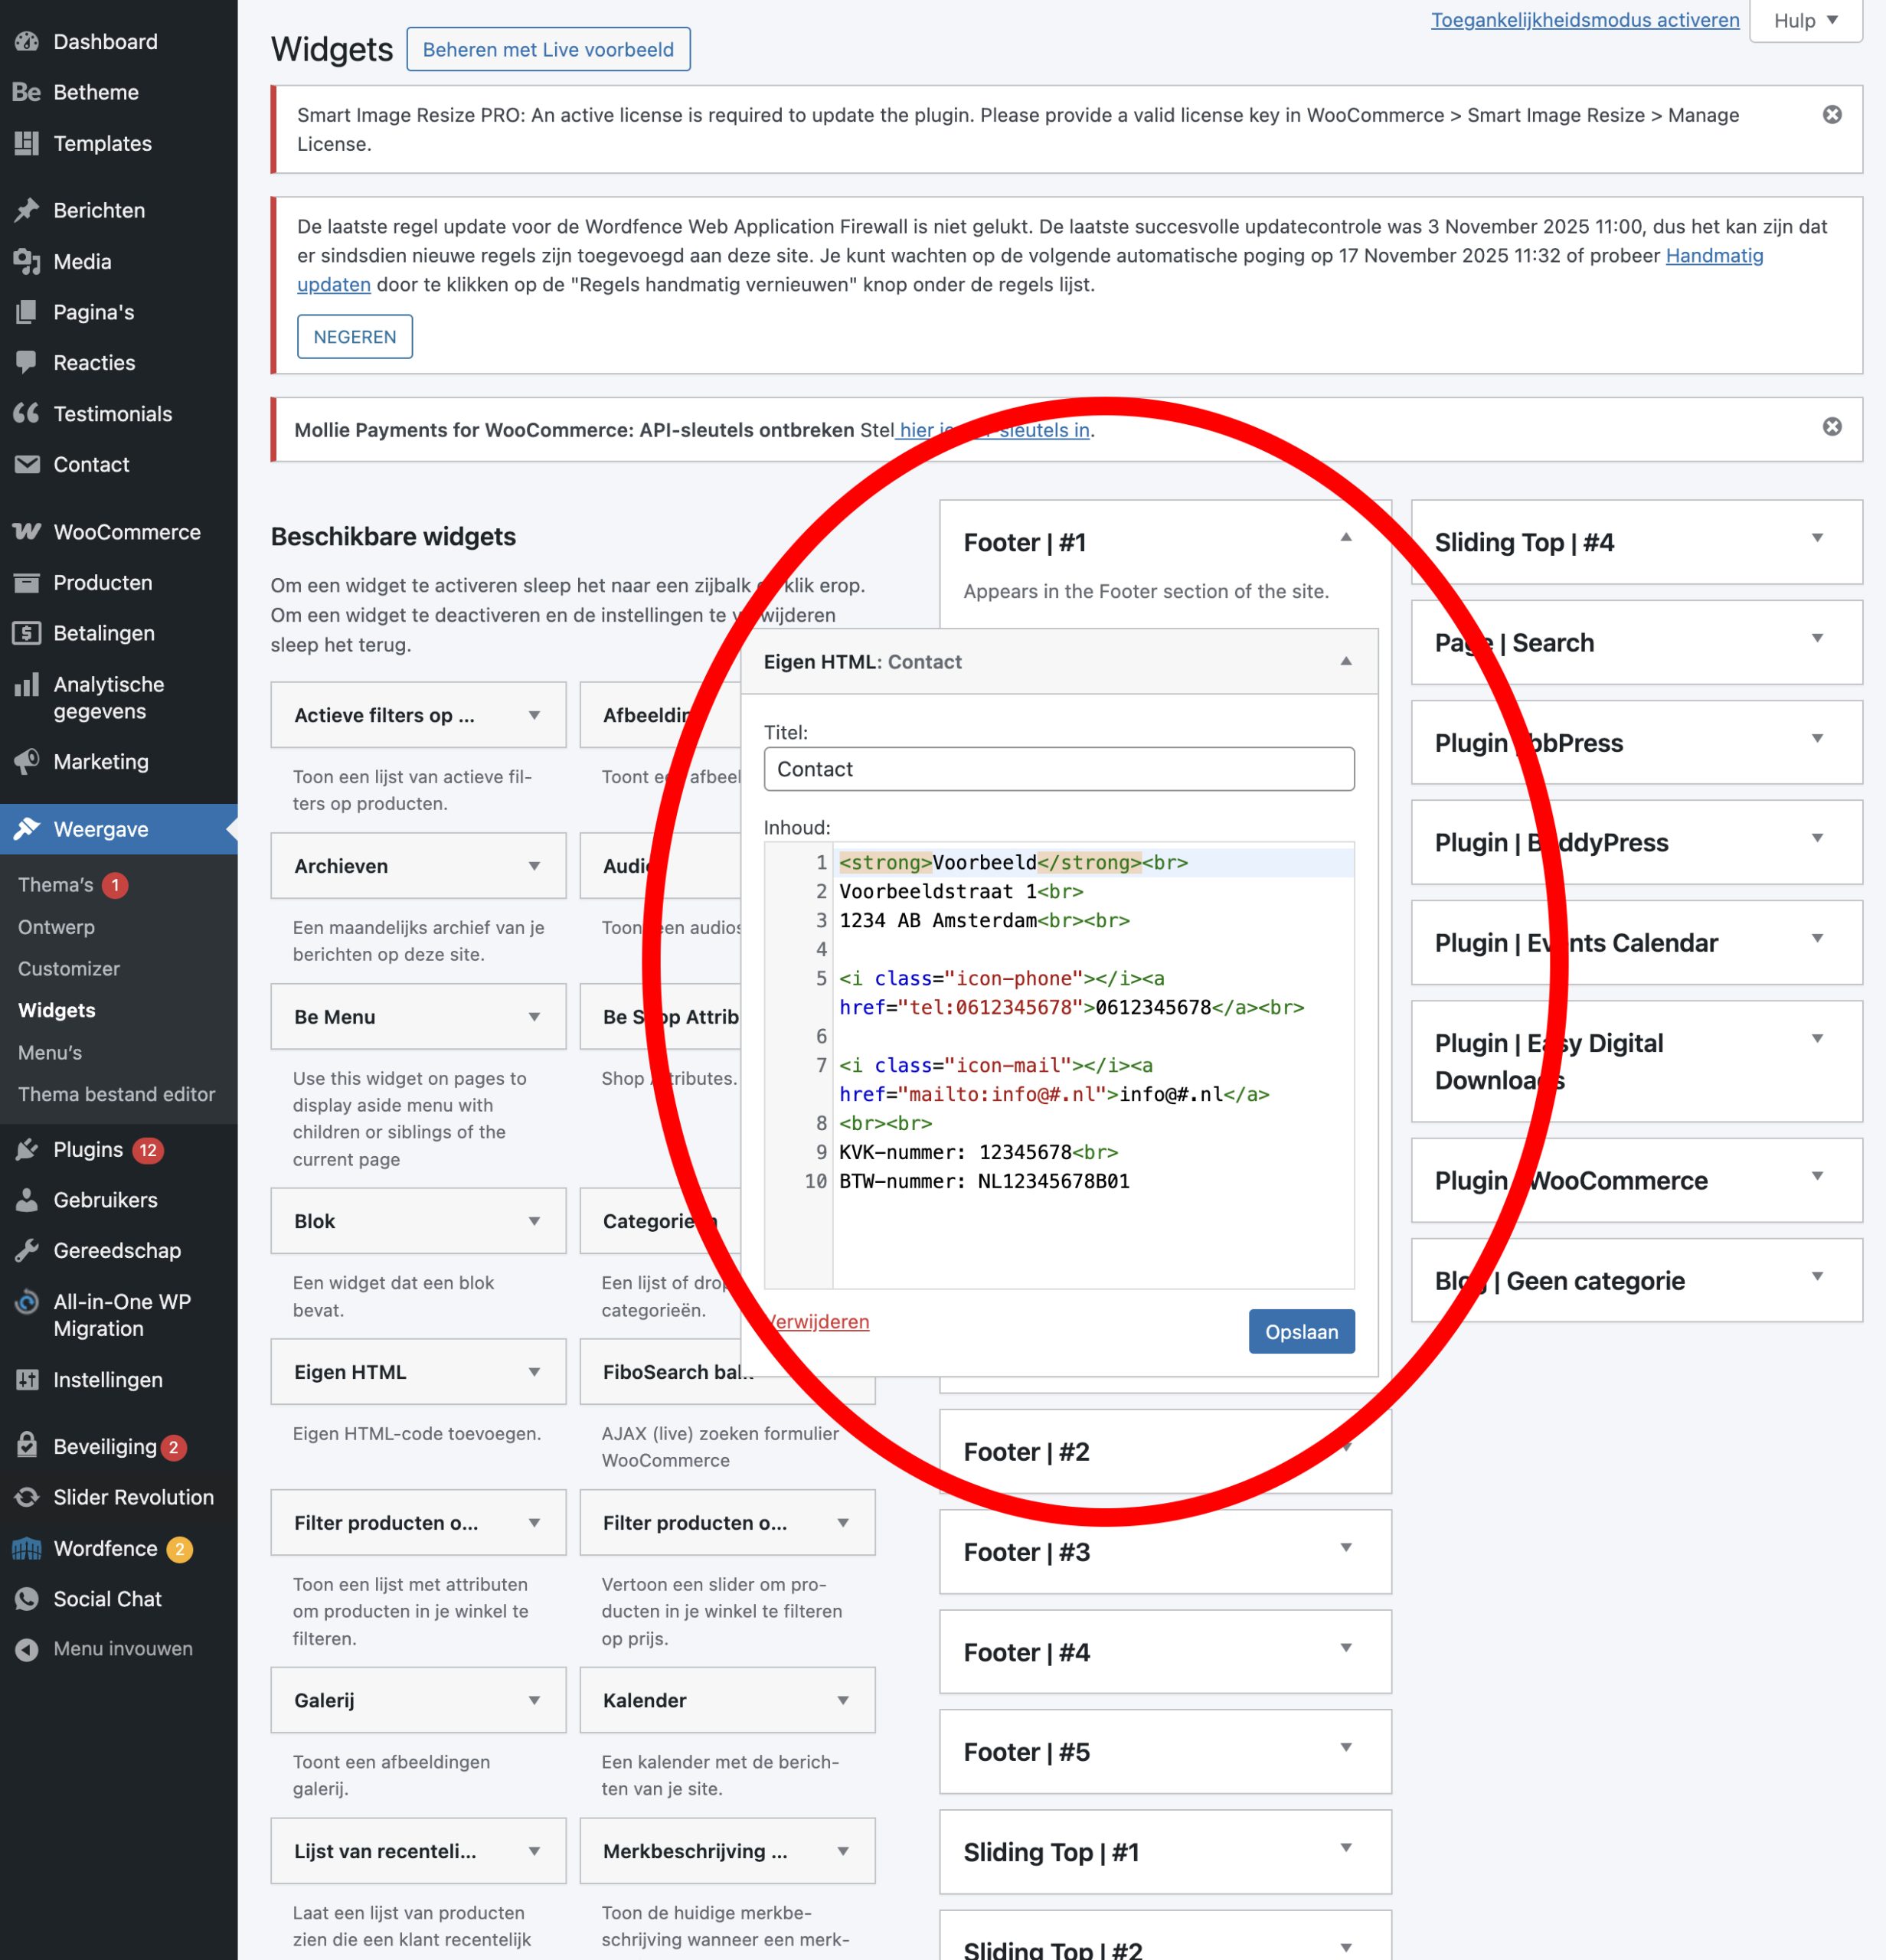Open the Customizer submenu item

[69, 968]
